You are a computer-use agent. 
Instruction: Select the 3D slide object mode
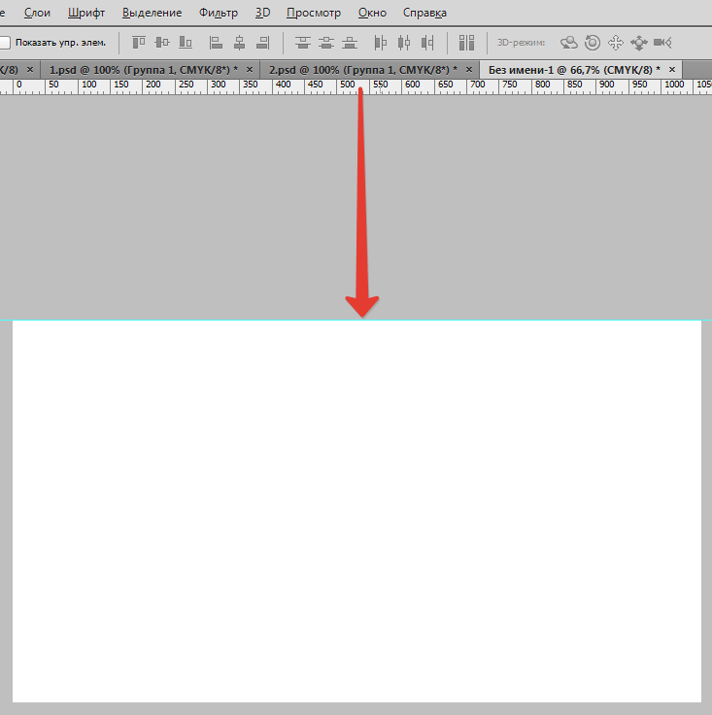coord(638,43)
